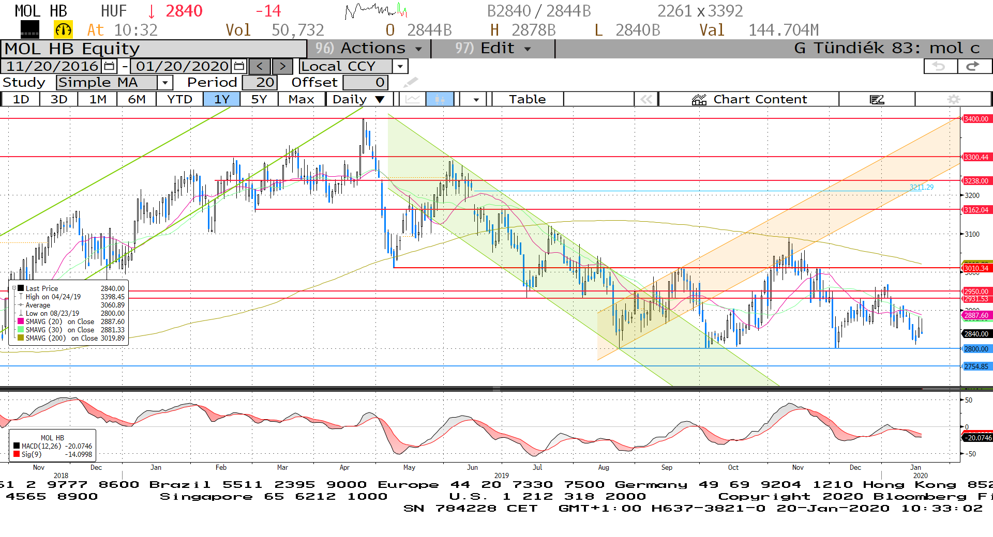Open the Table view
This screenshot has width=993, height=537.
[x=528, y=99]
